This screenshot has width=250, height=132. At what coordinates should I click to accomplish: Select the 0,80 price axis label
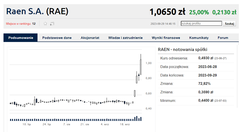(x=148, y=78)
